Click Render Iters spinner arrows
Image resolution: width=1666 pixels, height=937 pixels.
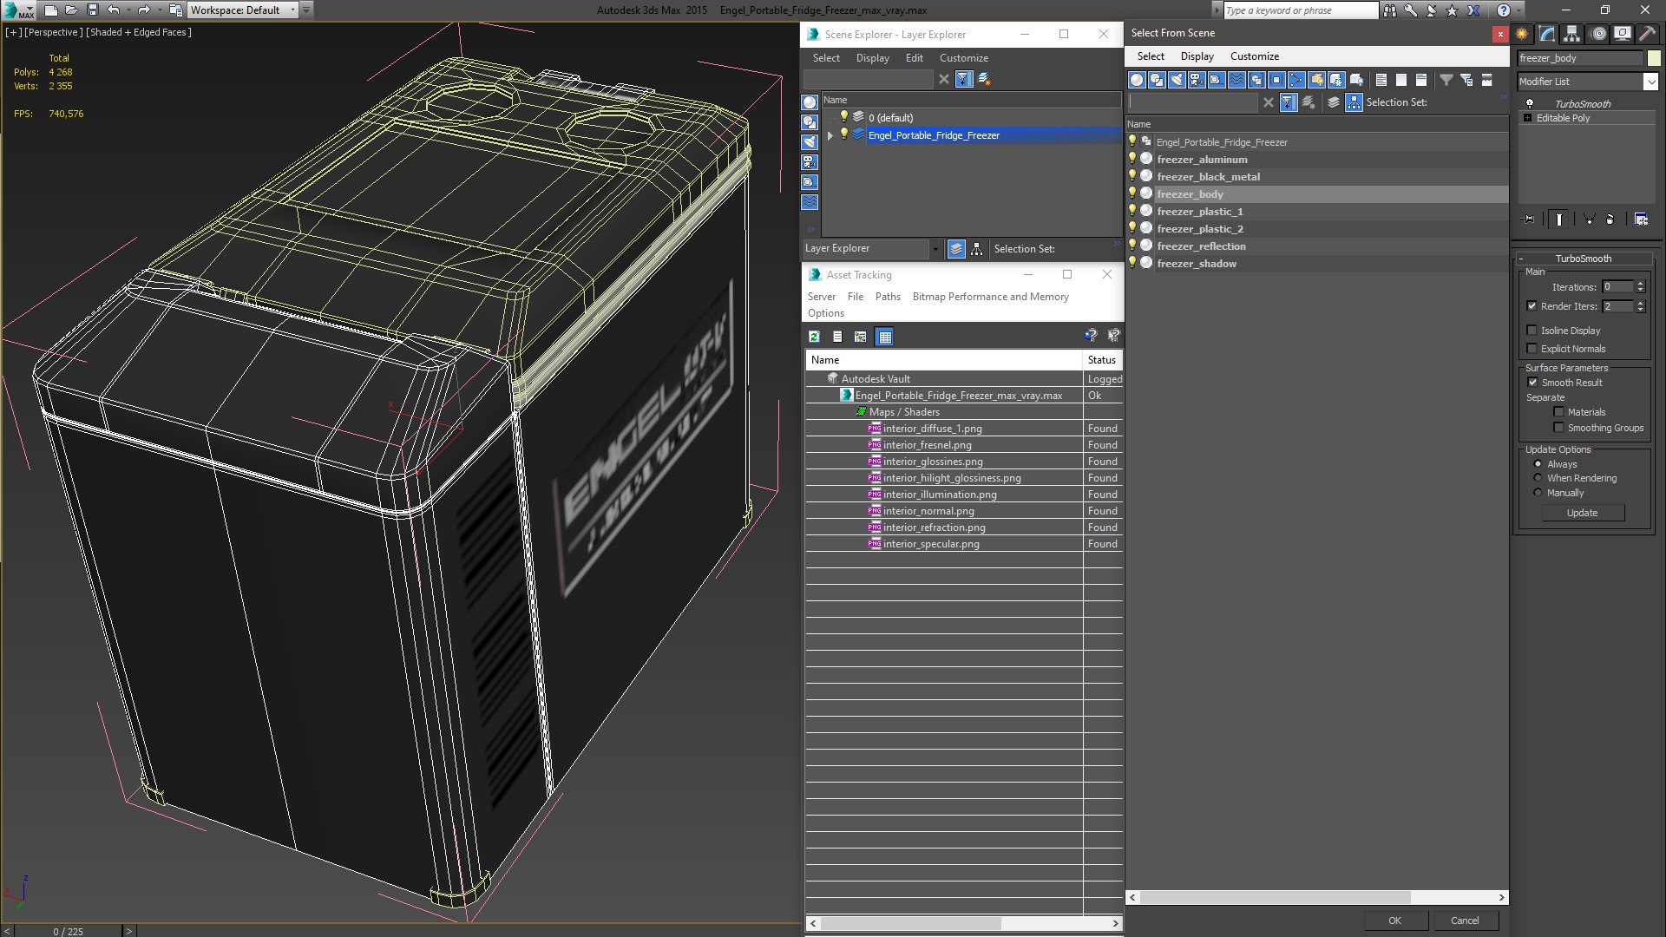[x=1640, y=306]
